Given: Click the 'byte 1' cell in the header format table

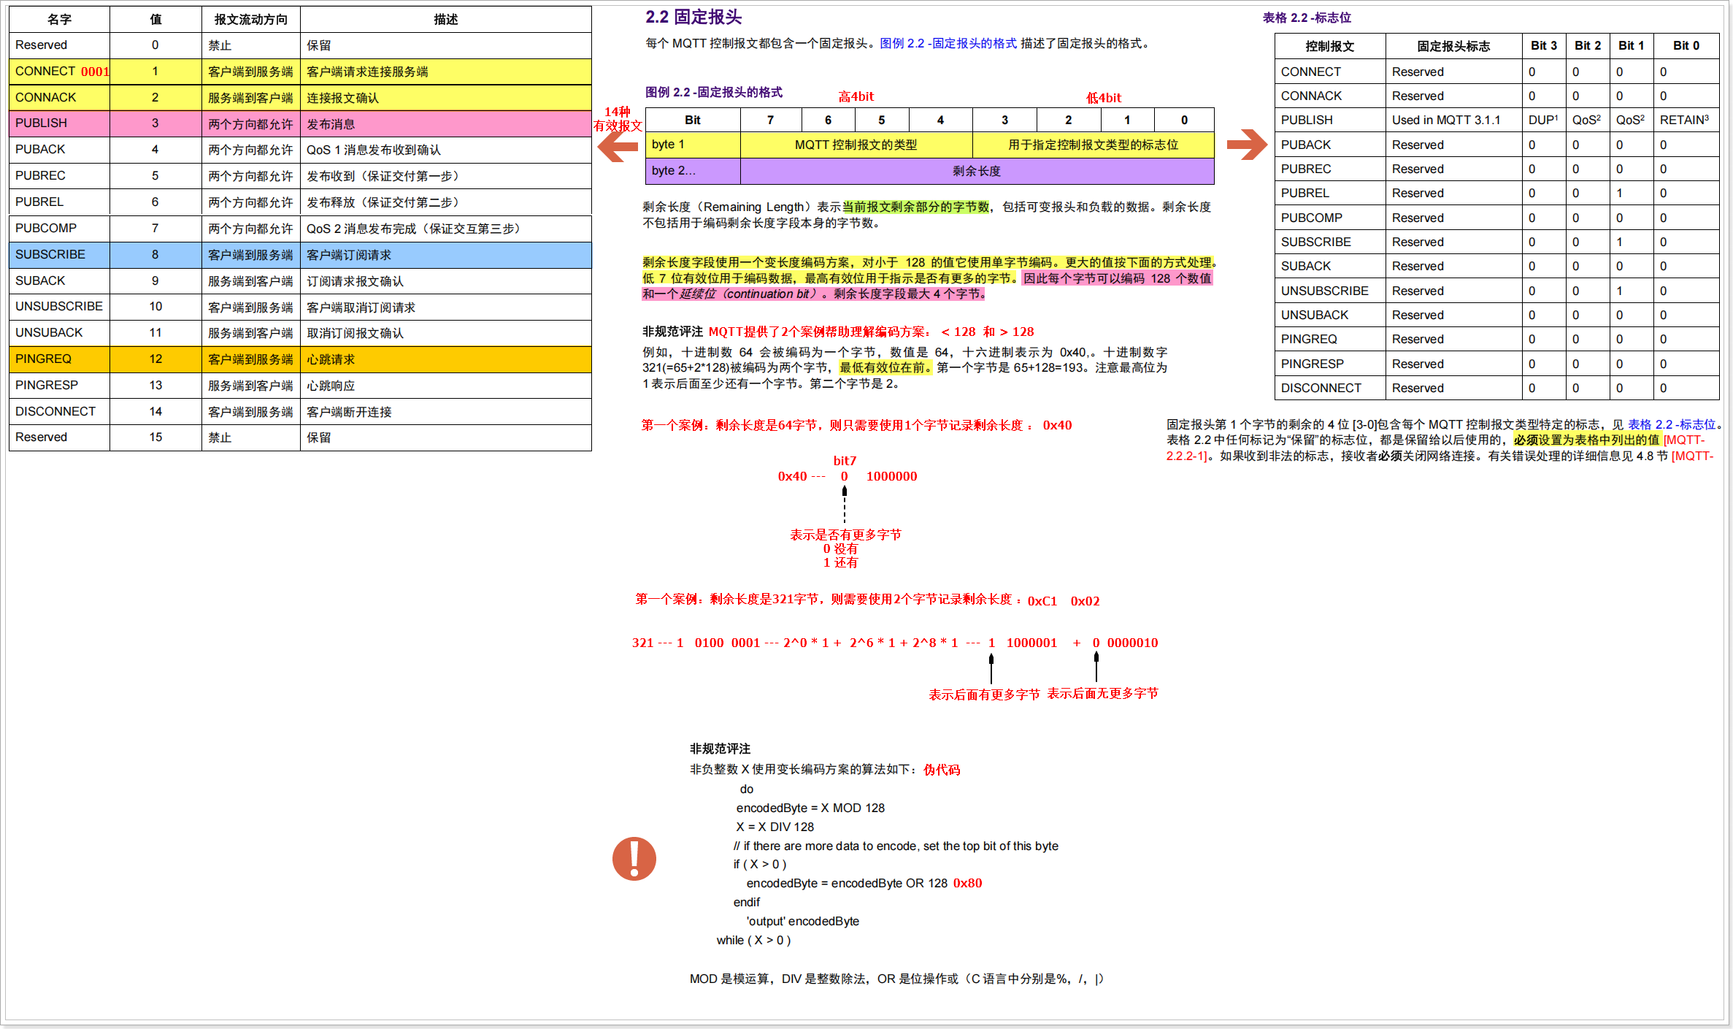Looking at the screenshot, I should (x=693, y=145).
